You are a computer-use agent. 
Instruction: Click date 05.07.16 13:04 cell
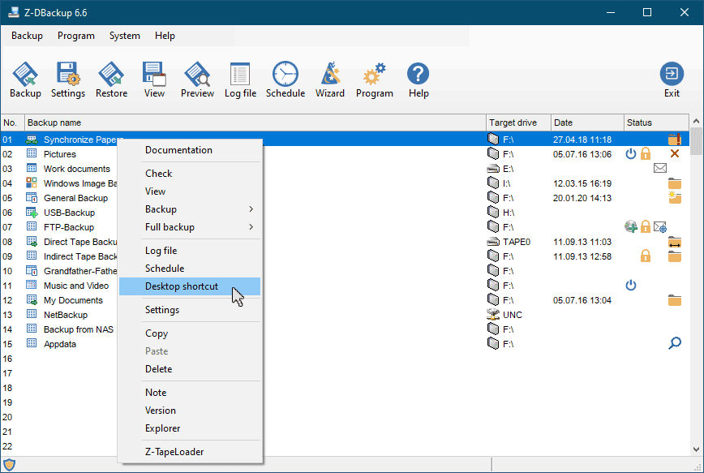[582, 300]
